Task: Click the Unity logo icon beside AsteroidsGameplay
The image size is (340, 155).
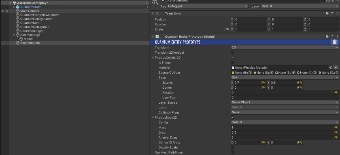Action: (x=14, y=3)
